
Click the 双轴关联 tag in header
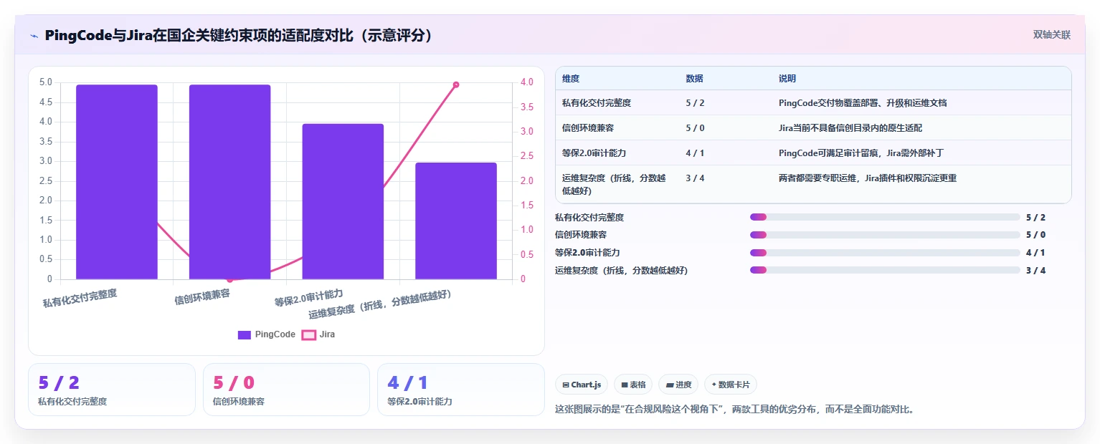(1051, 35)
